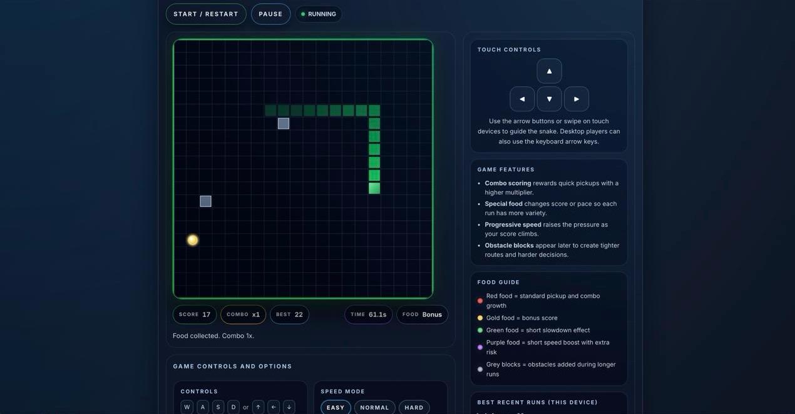Click the gold bonus food on board
The image size is (795, 414).
pyautogui.click(x=193, y=240)
